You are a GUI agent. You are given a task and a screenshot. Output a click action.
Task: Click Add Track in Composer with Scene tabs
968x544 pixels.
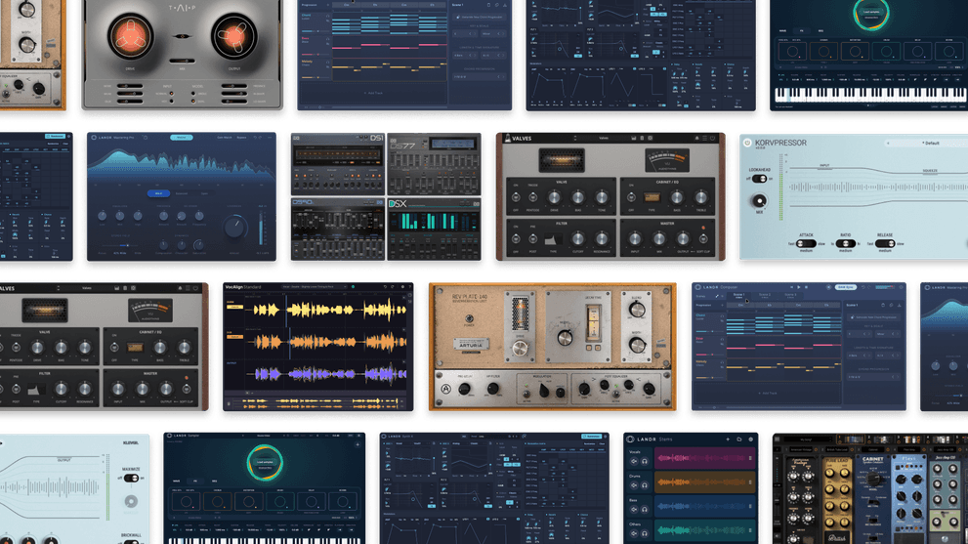768,394
